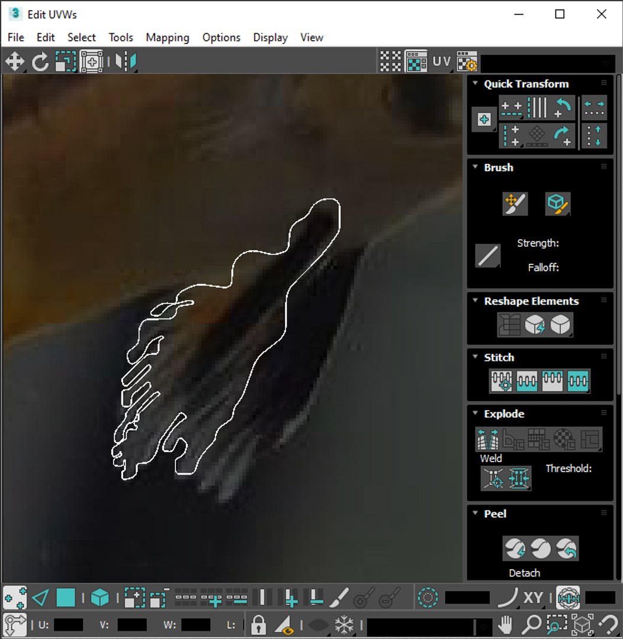
Task: Activate Freeform Mode tool
Action: [91, 62]
